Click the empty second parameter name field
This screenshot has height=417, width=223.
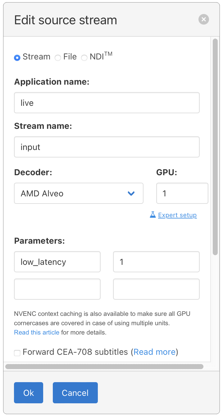point(57,289)
